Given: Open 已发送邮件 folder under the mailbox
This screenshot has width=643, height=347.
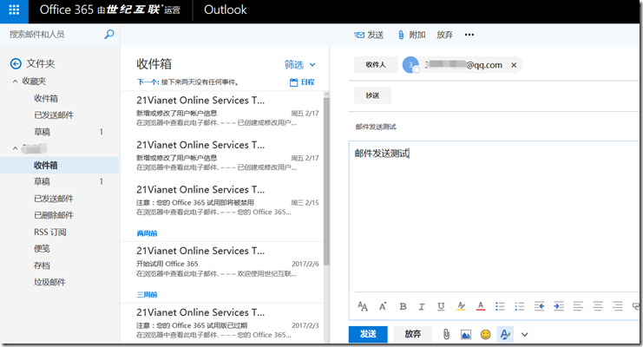Looking at the screenshot, I should click(54, 199).
